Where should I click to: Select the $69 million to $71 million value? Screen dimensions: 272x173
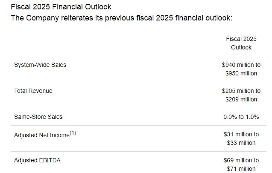click(x=241, y=164)
